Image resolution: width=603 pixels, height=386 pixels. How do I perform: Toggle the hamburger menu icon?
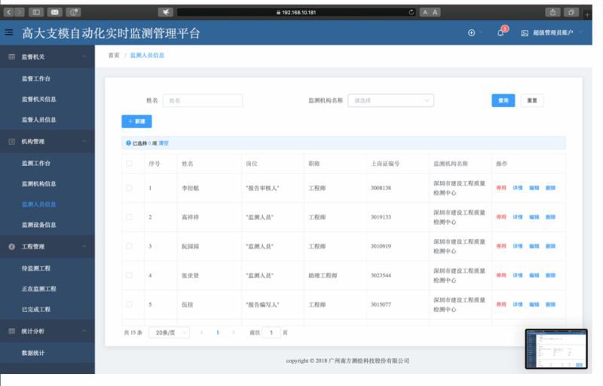click(9, 32)
